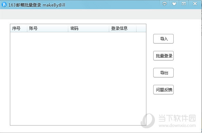Open 问题反馈 feedback button
The height and width of the screenshot is (133, 202).
click(163, 90)
